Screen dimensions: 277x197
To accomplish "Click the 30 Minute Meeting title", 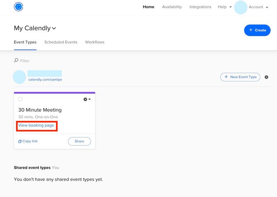I will click(x=40, y=110).
